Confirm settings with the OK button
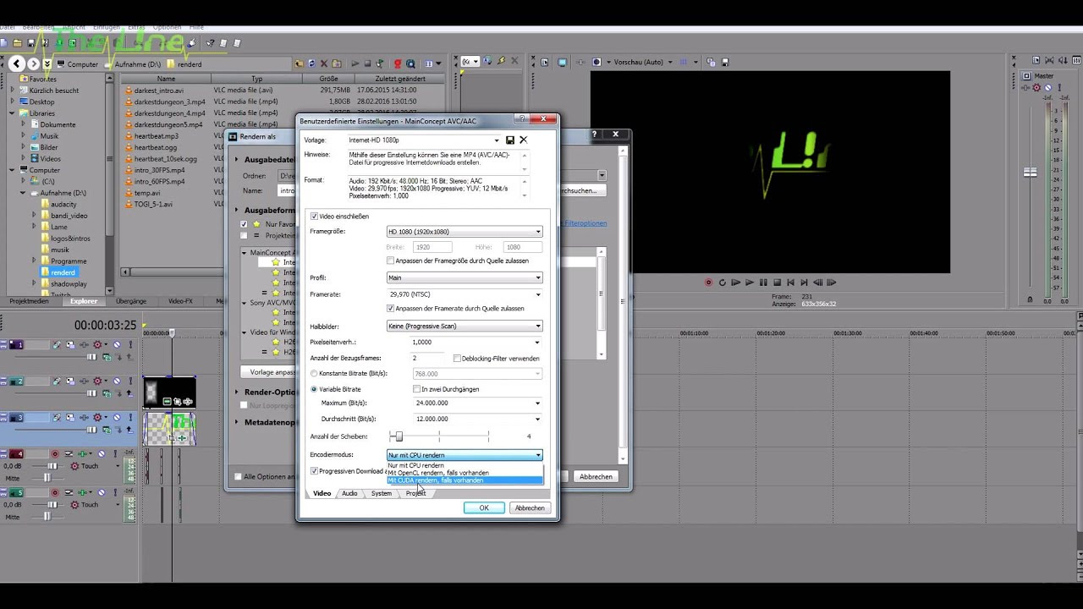Image resolution: width=1083 pixels, height=609 pixels. point(484,507)
